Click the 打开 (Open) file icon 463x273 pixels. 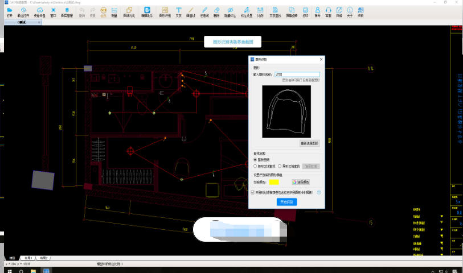coord(9,11)
